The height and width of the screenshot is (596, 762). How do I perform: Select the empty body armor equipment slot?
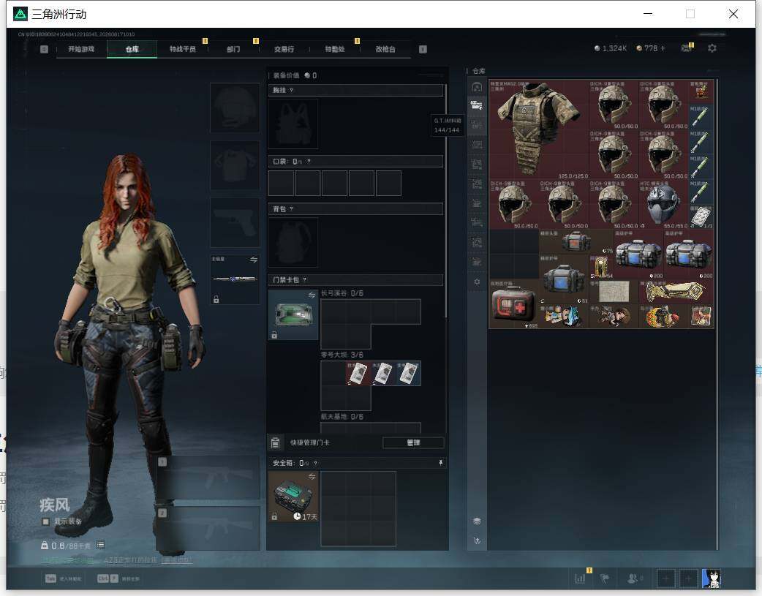235,165
